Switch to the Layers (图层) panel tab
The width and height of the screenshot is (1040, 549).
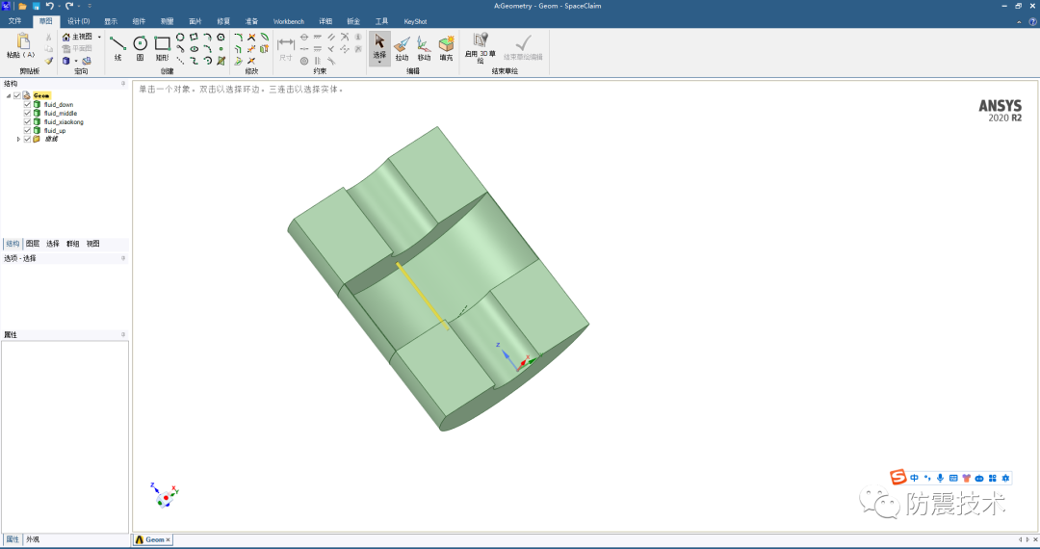(33, 244)
